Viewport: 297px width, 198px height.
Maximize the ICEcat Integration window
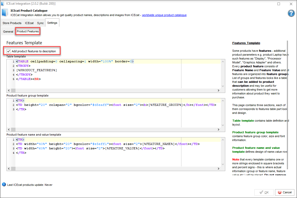279,4
